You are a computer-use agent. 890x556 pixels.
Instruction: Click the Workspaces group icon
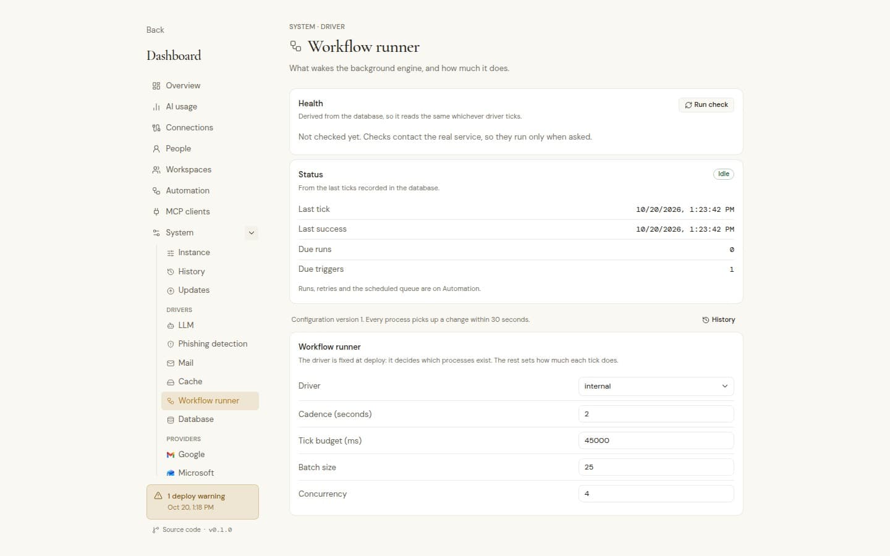[156, 170]
